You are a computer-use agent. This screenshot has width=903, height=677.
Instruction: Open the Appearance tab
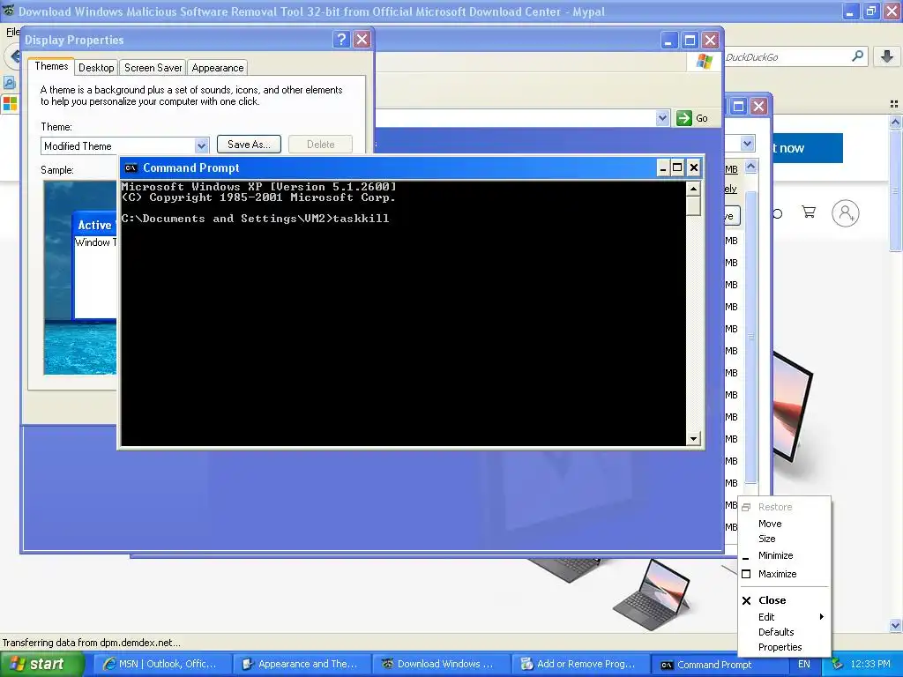[218, 68]
